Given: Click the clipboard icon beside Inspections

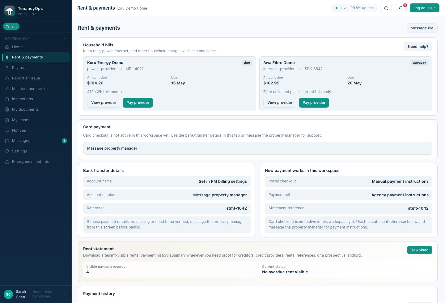Looking at the screenshot, I should point(7,99).
